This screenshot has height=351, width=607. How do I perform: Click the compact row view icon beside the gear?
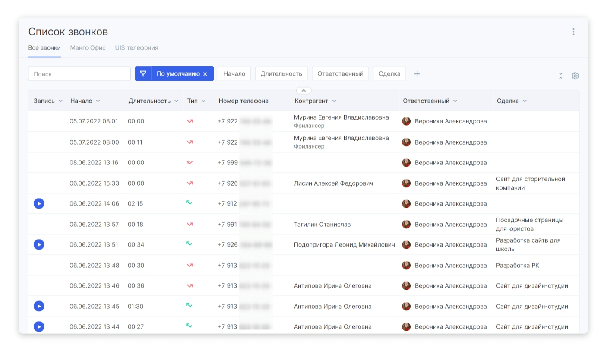561,75
